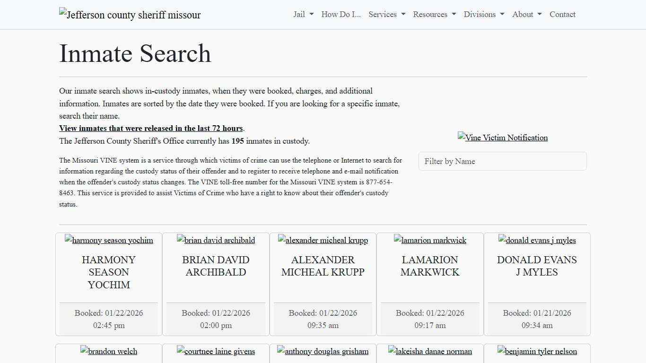Open the Services dropdown
Image resolution: width=646 pixels, height=363 pixels.
386,15
